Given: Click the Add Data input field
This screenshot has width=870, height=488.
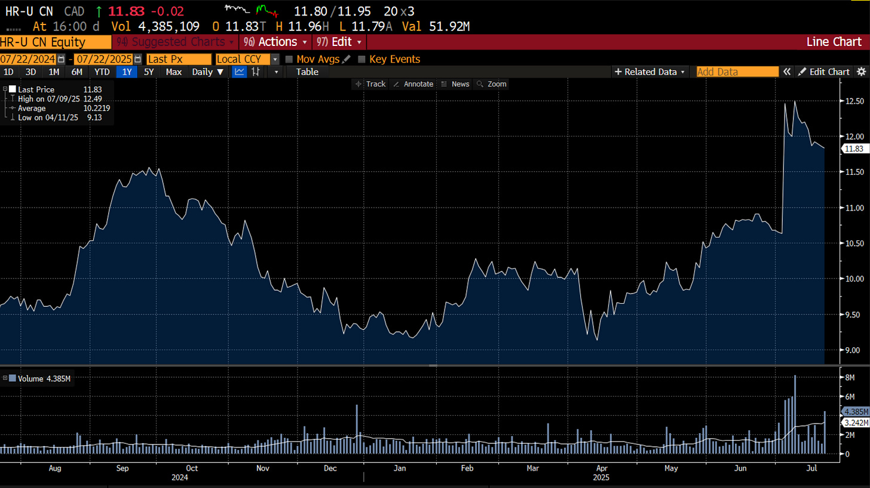Looking at the screenshot, I should [x=737, y=72].
